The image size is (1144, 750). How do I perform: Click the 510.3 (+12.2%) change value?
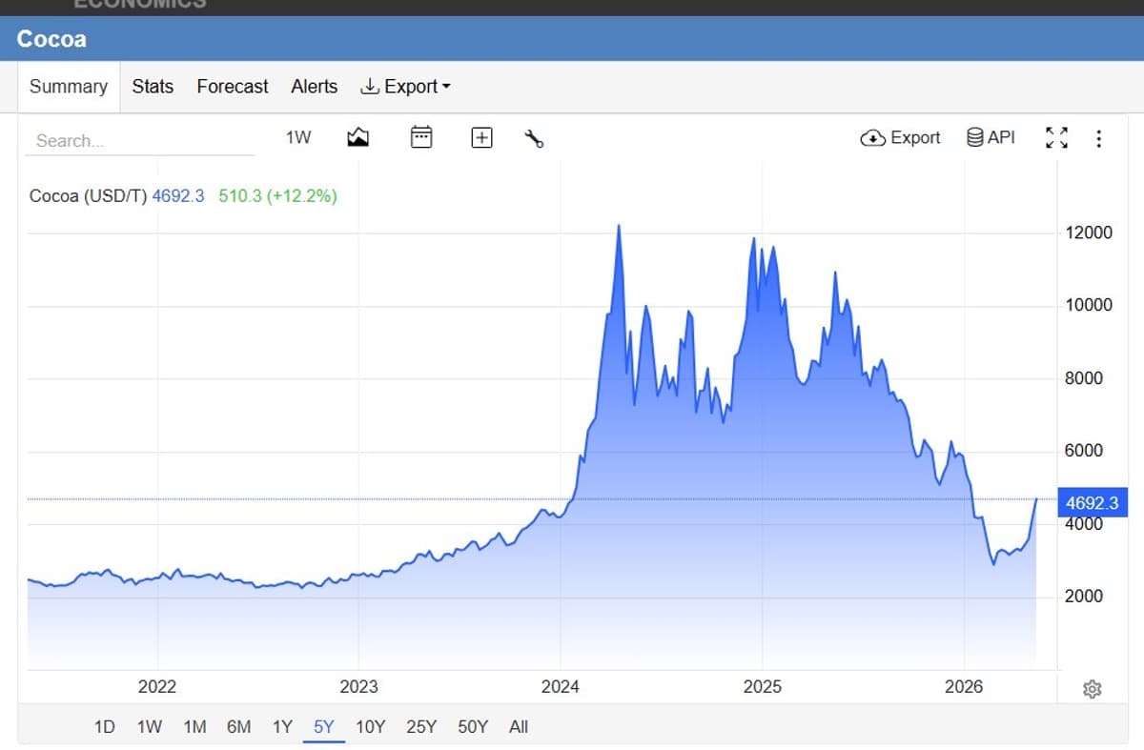click(277, 196)
